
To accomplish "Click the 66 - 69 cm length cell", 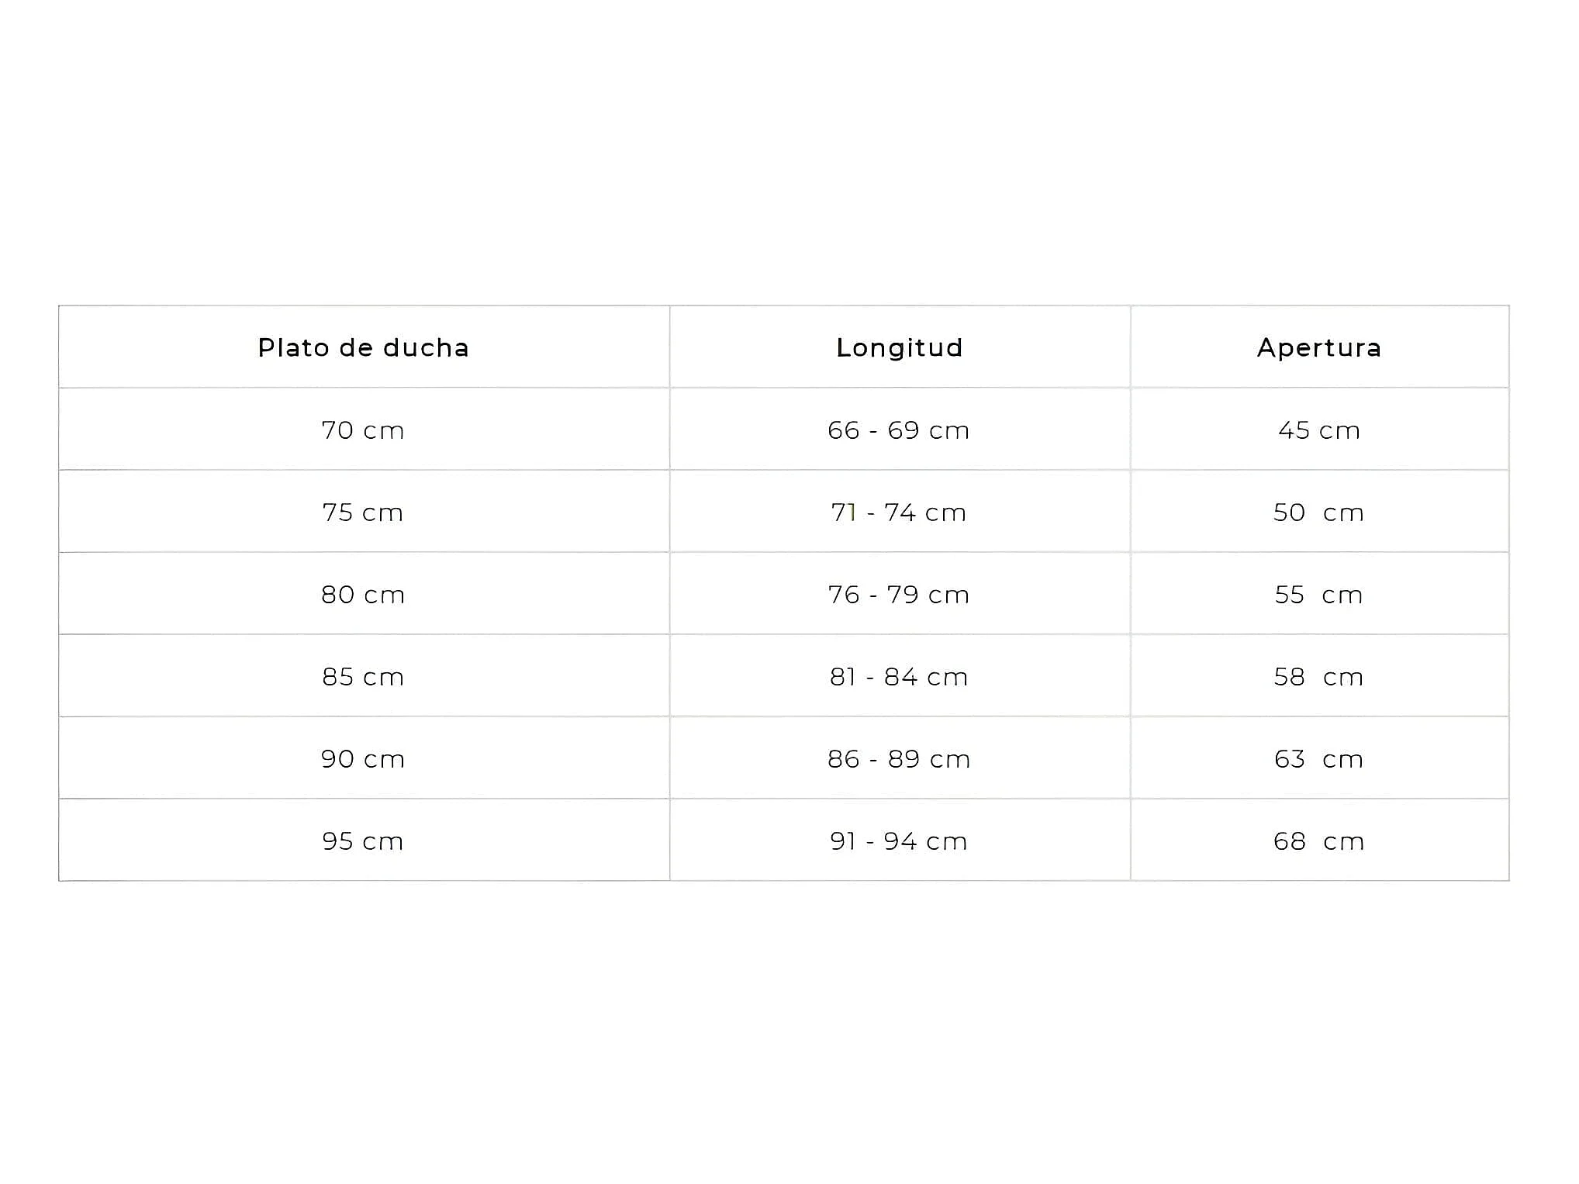I will pyautogui.click(x=899, y=430).
